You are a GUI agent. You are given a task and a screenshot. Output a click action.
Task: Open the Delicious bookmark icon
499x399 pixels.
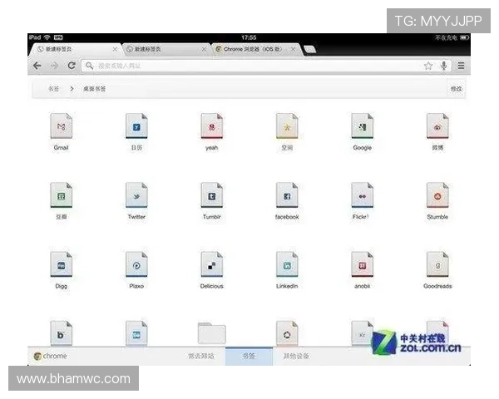tap(211, 264)
